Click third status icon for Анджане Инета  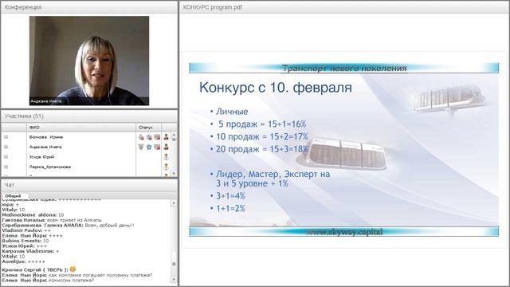tap(157, 147)
